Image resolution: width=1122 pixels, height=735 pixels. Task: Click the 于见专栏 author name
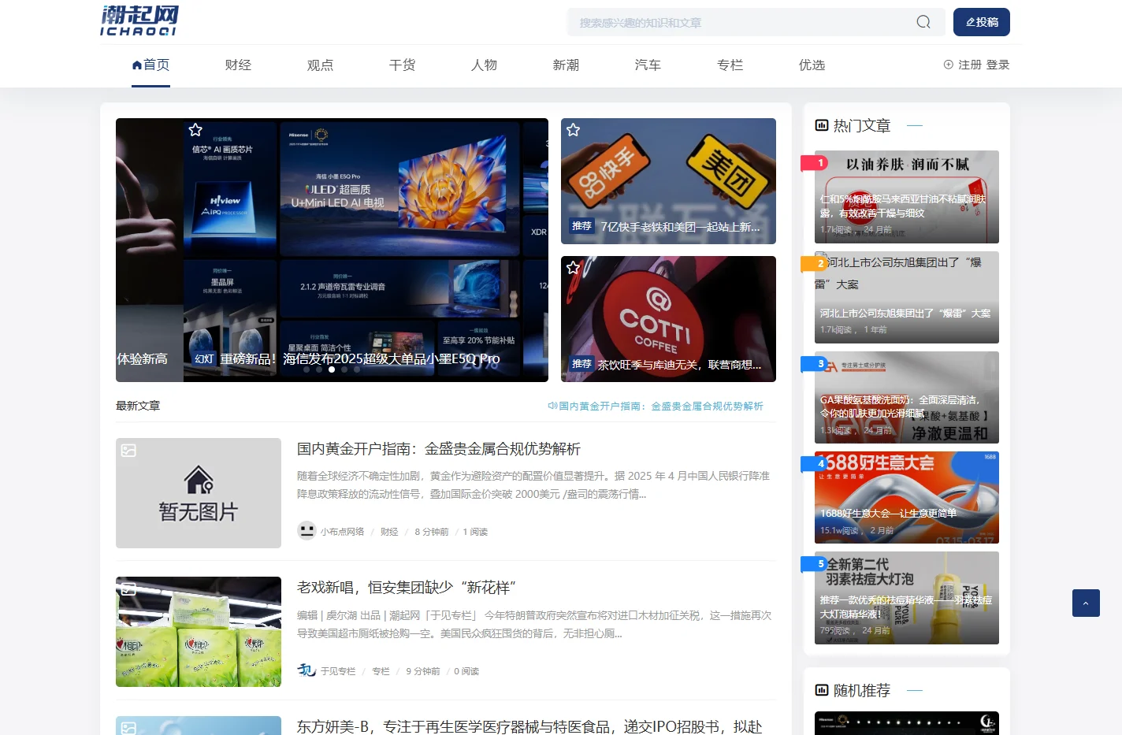click(x=338, y=671)
